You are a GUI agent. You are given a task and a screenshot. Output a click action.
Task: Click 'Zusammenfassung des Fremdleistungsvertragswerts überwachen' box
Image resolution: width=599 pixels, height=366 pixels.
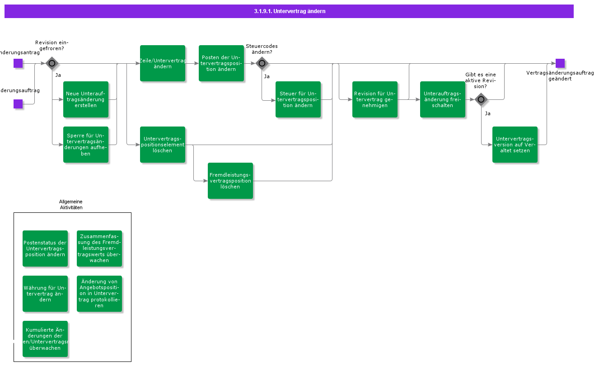click(99, 249)
